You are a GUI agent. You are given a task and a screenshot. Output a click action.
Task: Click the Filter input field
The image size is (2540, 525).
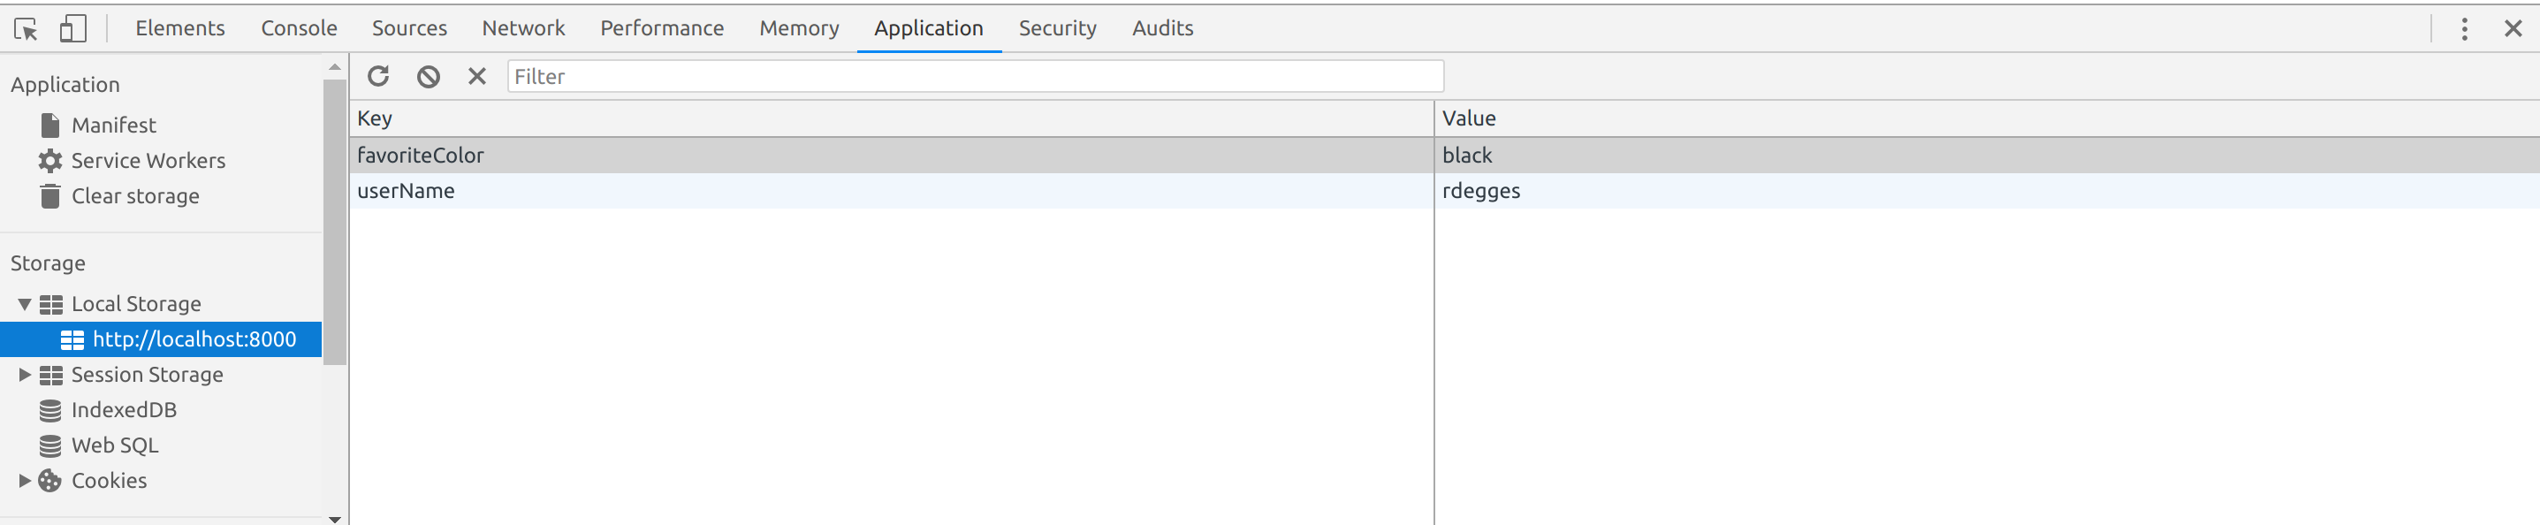click(x=974, y=76)
